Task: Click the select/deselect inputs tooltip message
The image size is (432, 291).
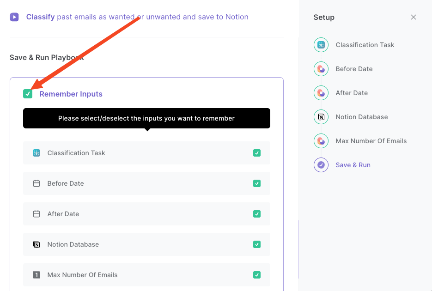Action: pos(146,118)
